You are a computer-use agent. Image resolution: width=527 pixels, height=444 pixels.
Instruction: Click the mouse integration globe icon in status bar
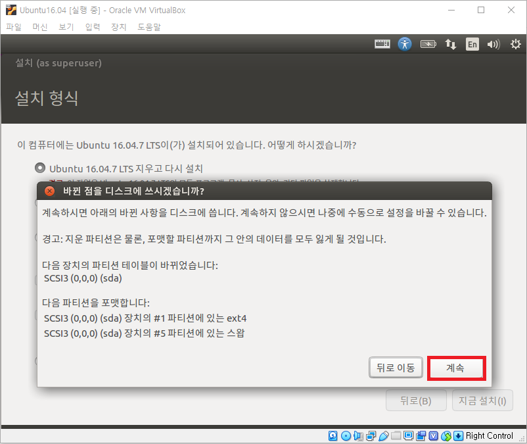pos(446,436)
